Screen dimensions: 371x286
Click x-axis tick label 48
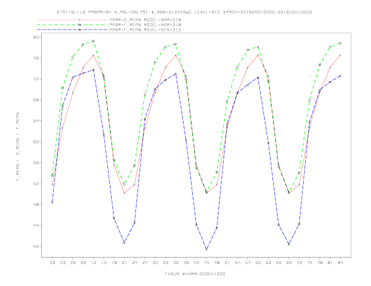click(217, 263)
